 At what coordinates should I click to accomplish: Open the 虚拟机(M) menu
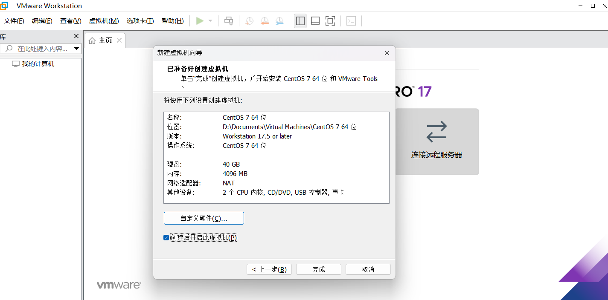pos(104,21)
